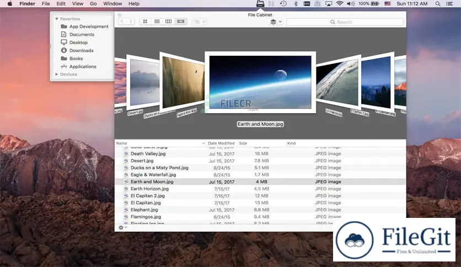Select Ducks on a Misty Pond.jpg row

(x=260, y=168)
